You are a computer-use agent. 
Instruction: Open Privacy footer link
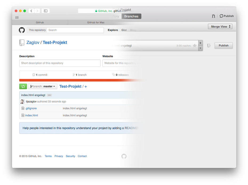pyautogui.click(x=59, y=156)
